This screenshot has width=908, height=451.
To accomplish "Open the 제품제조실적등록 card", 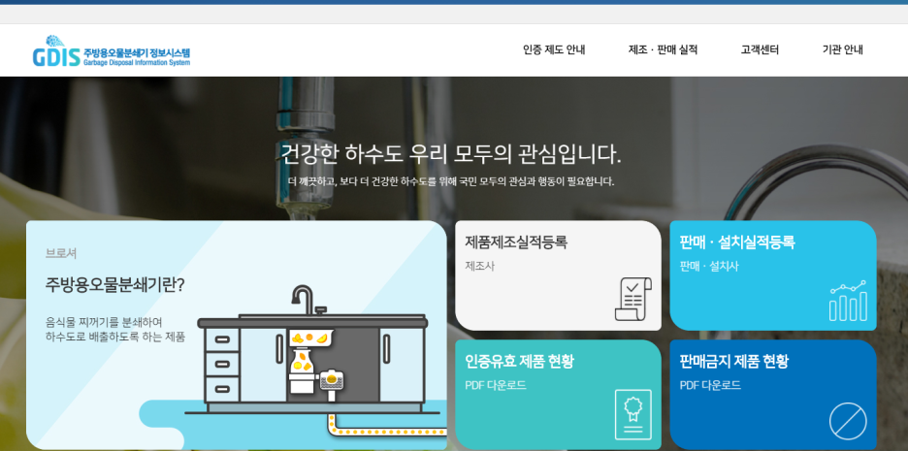I will tap(558, 275).
